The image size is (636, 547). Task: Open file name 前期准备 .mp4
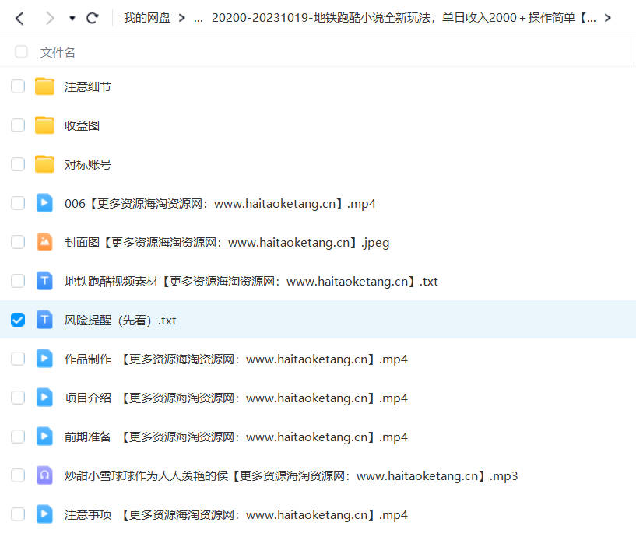click(236, 437)
